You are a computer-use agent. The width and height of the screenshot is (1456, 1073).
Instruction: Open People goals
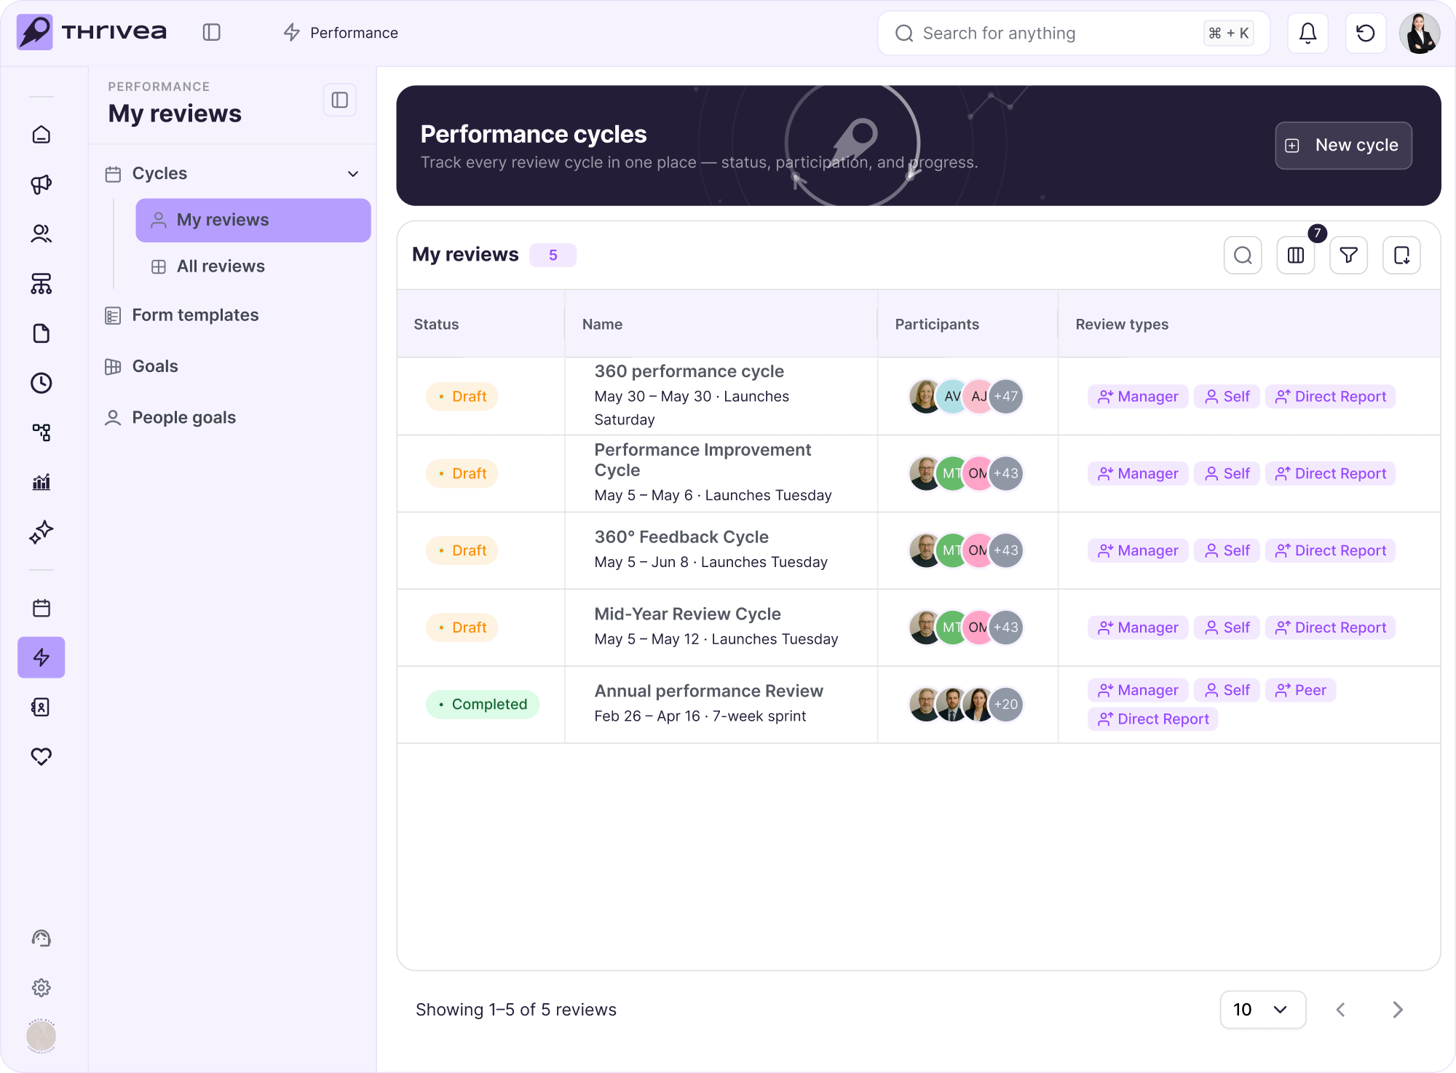[x=183, y=418]
